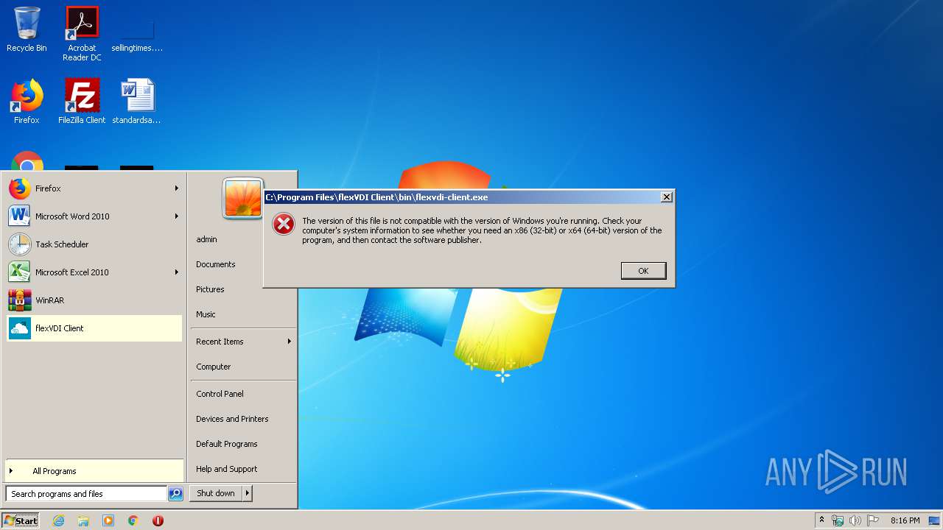Show hidden tray icons arrow
This screenshot has width=943, height=530.
(x=821, y=520)
